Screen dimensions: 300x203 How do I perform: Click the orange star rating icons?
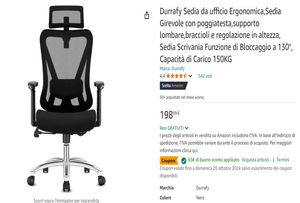[176, 76]
